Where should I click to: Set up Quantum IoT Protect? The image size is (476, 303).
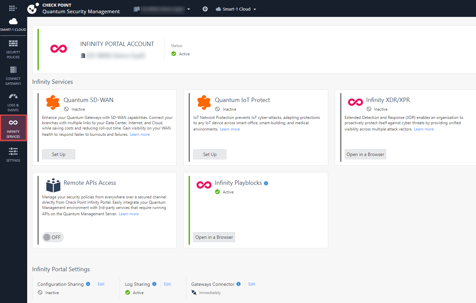click(210, 154)
